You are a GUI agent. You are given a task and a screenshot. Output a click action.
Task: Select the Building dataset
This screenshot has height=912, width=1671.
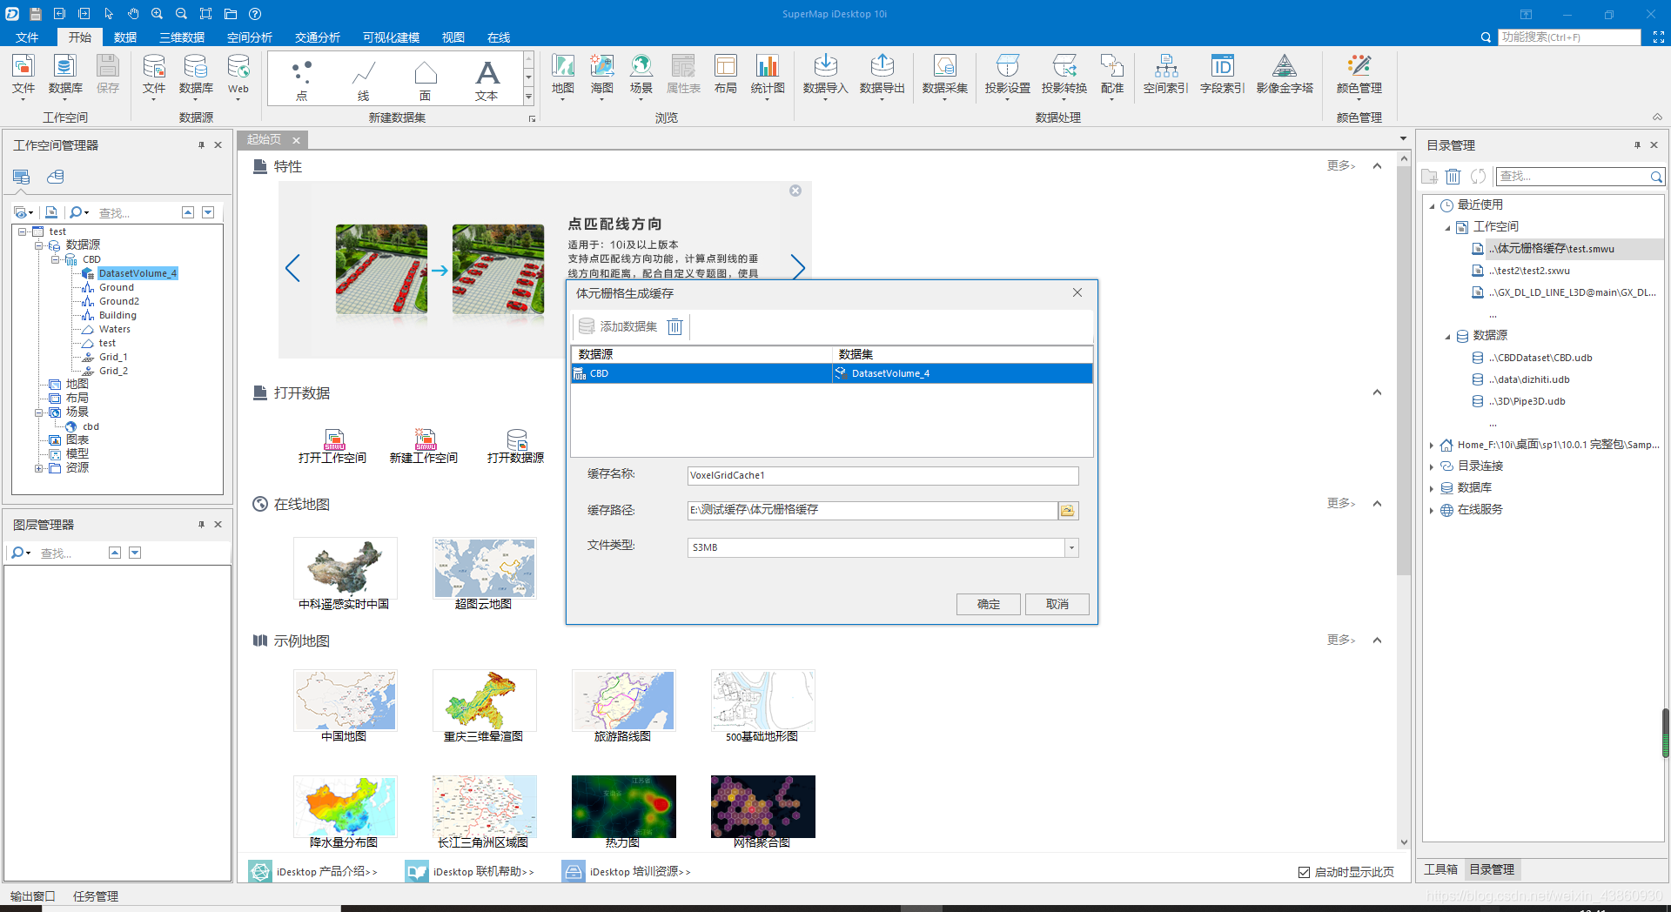pyautogui.click(x=117, y=315)
